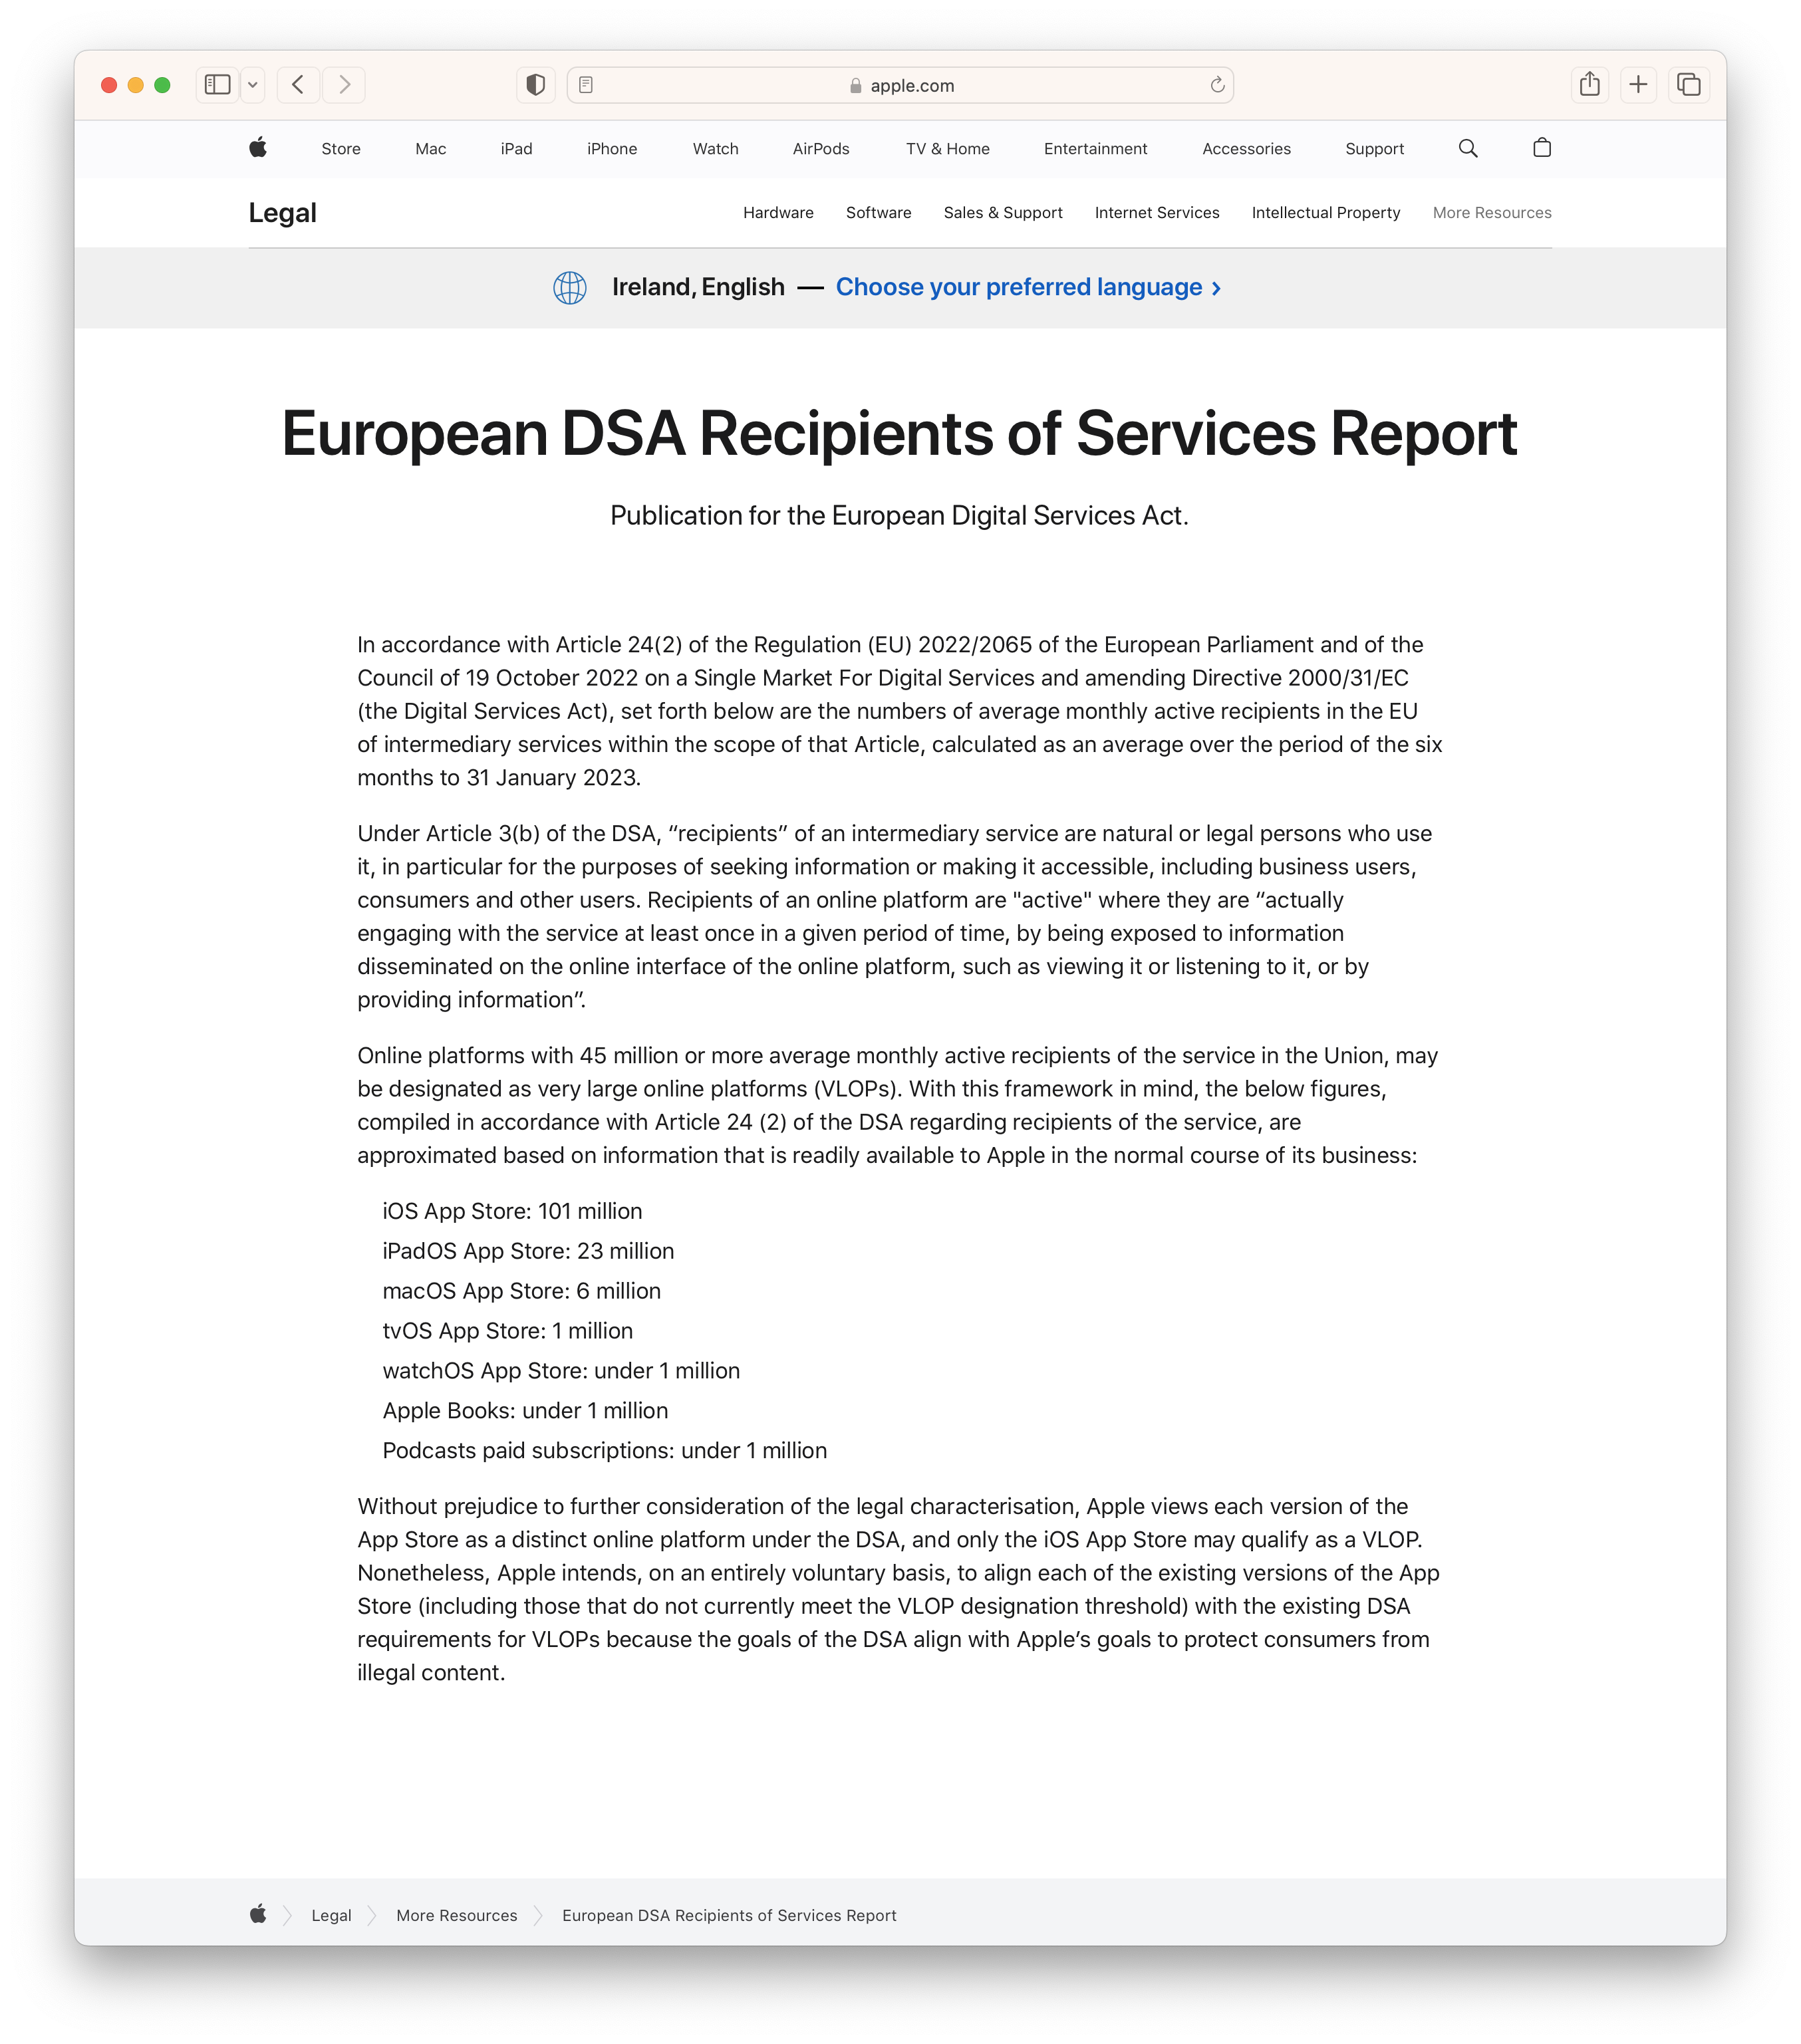
Task: Go to the Hardware legal section
Action: point(778,213)
